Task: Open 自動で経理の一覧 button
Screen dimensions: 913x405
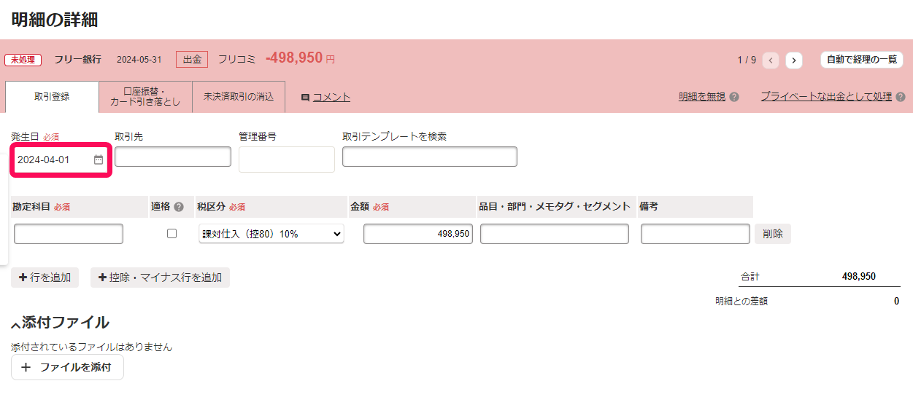Action: [862, 60]
